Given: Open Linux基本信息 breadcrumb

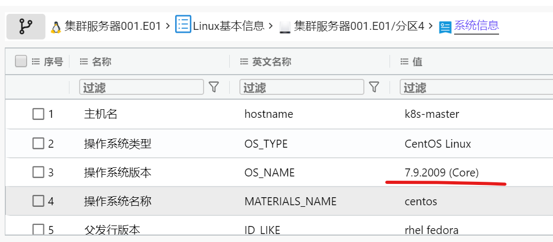Looking at the screenshot, I should [x=229, y=26].
